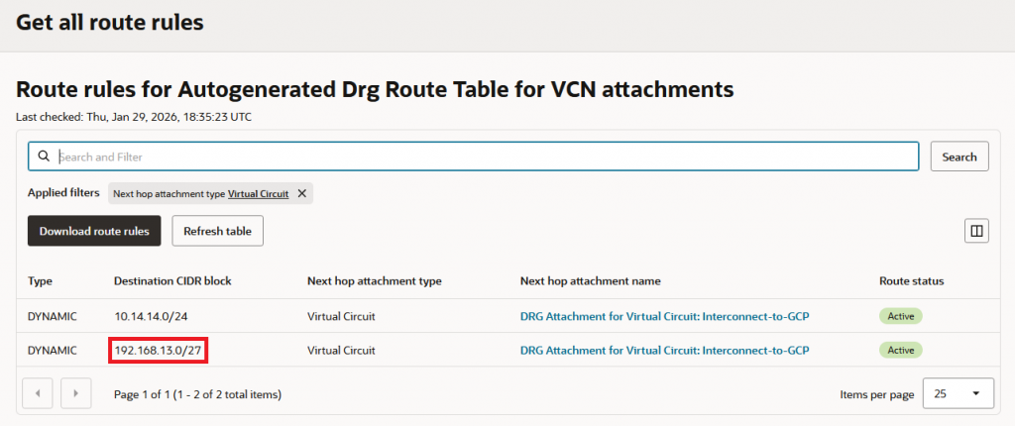Click the Destination CIDR block column header

pyautogui.click(x=172, y=281)
